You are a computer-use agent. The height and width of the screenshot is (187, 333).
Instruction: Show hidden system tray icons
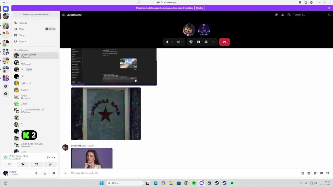point(300,183)
